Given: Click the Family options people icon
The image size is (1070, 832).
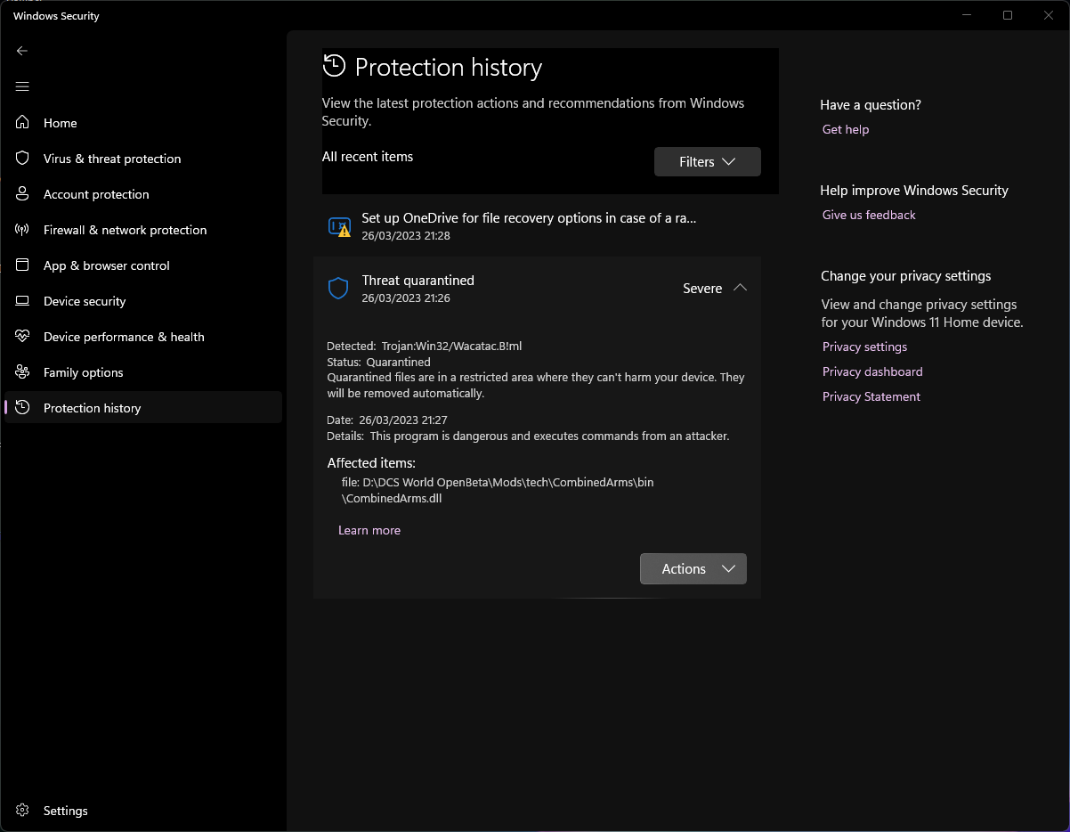Looking at the screenshot, I should coord(23,372).
